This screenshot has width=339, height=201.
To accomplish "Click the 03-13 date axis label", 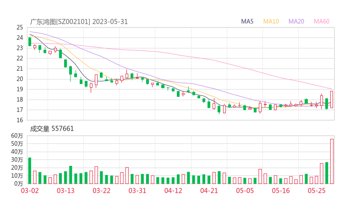I will click(x=66, y=190).
